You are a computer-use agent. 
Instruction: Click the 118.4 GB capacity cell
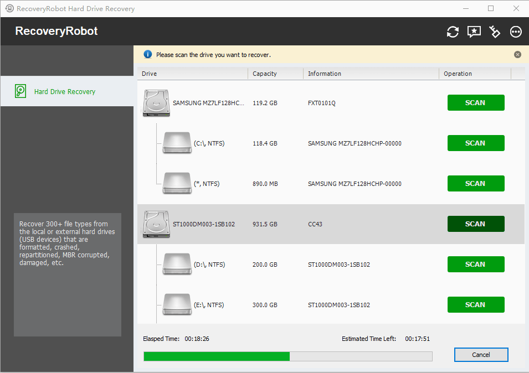[265, 143]
